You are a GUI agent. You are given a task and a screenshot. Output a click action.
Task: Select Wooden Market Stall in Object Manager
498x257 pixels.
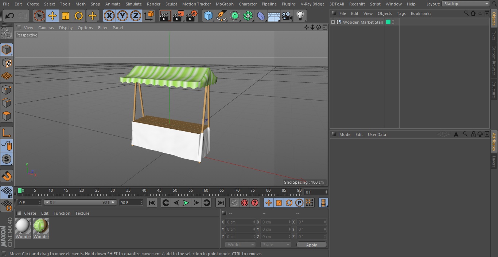point(363,22)
